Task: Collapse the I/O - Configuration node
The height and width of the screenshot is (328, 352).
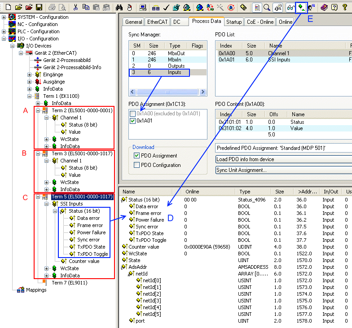Action: [4, 39]
